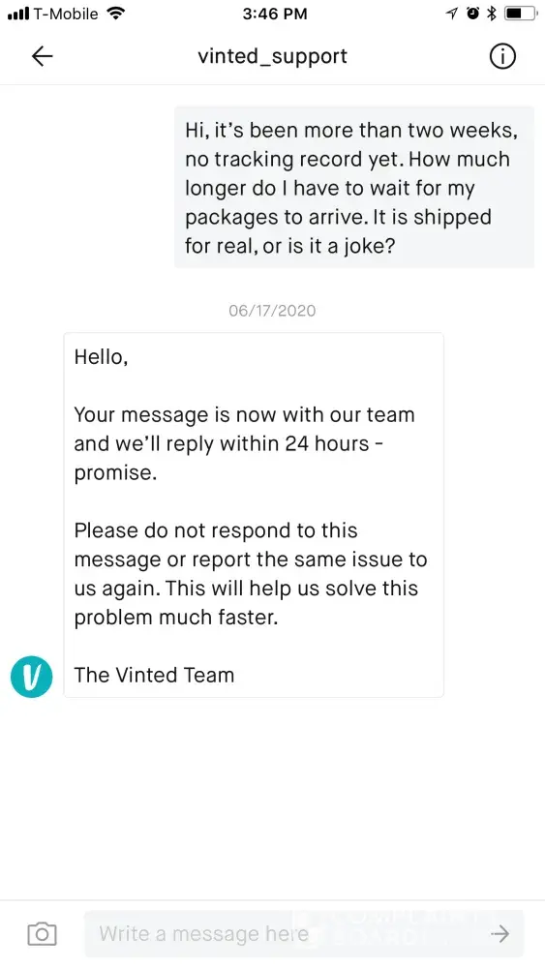Screen dimensions: 545x968
Task: Send message with the arrow icon
Action: [500, 933]
